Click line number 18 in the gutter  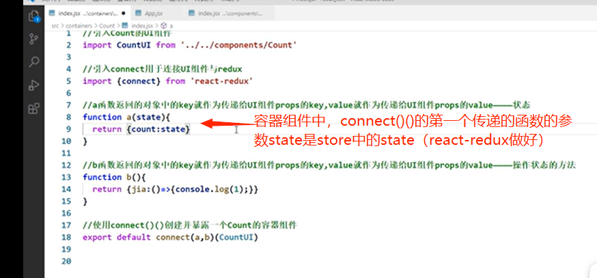[x=66, y=237]
